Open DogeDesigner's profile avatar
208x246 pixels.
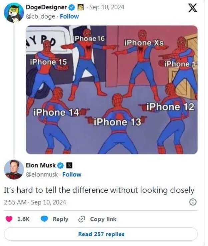(x=14, y=13)
